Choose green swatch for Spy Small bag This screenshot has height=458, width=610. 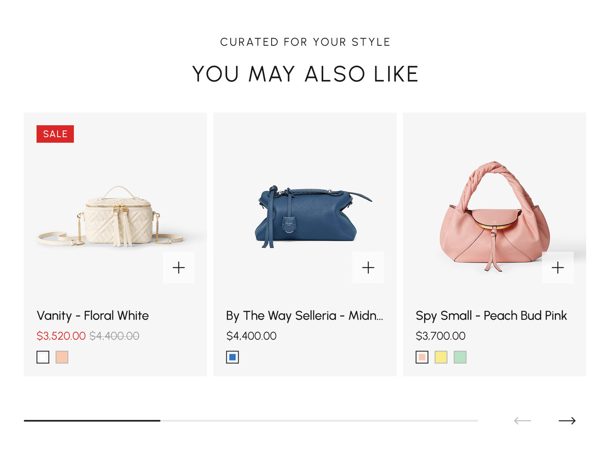tap(460, 357)
